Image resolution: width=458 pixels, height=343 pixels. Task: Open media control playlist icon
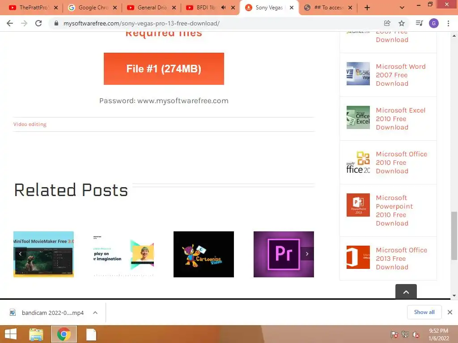(419, 23)
